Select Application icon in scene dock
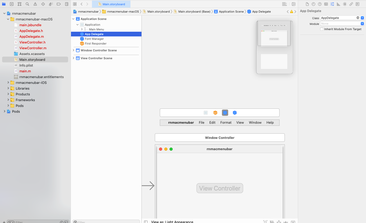The width and height of the screenshot is (366, 223). point(206,113)
